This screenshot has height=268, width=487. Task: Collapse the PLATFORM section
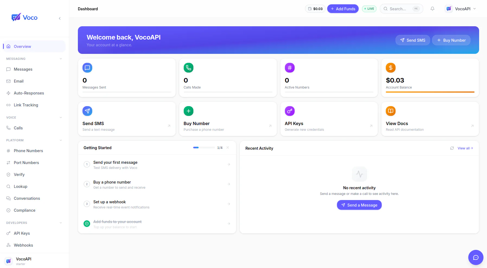click(x=61, y=140)
